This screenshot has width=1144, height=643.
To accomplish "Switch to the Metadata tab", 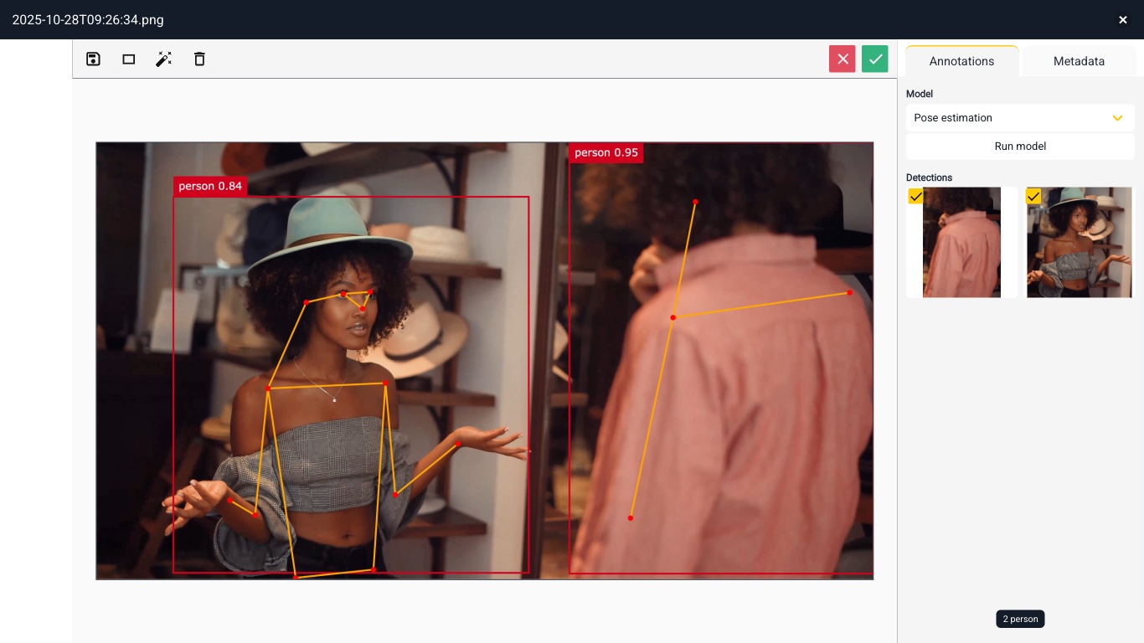I will tap(1078, 61).
